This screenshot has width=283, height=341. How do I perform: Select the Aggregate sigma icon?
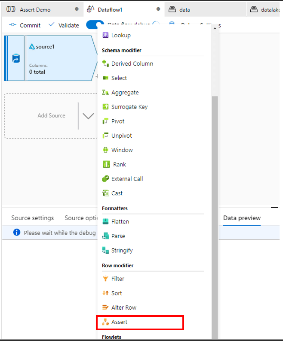tap(106, 92)
